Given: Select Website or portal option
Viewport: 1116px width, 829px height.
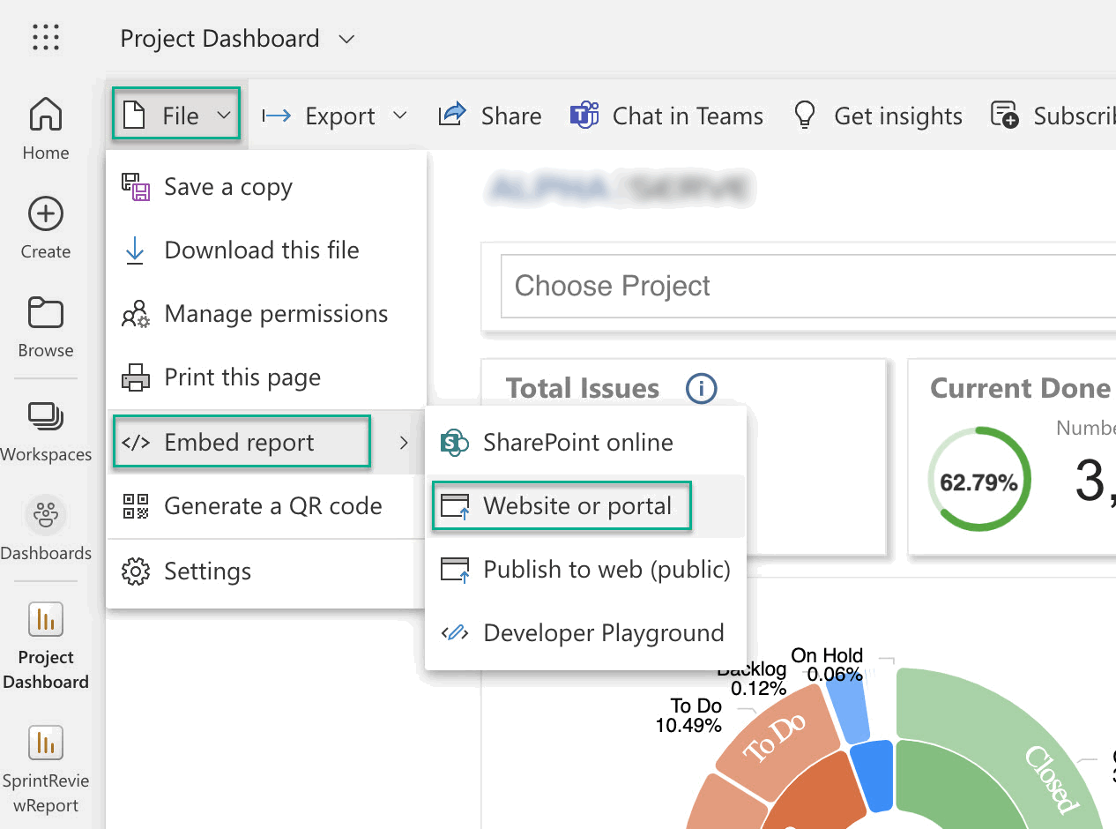Looking at the screenshot, I should click(x=577, y=506).
